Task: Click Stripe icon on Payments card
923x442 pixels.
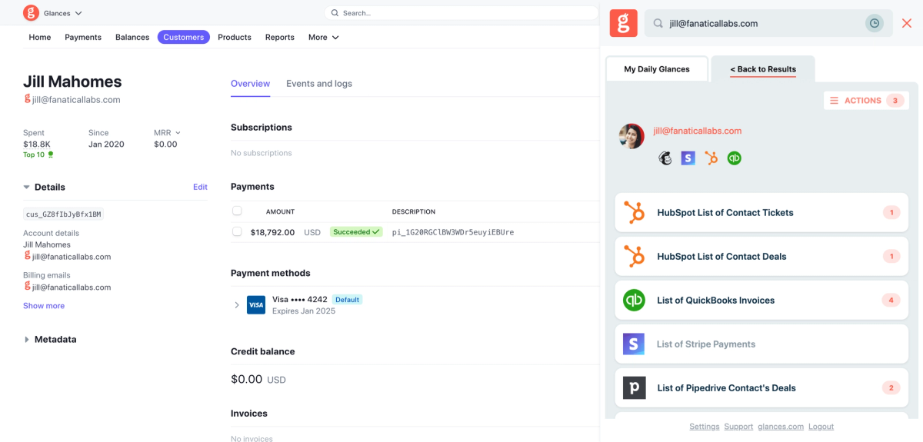Action: click(634, 344)
